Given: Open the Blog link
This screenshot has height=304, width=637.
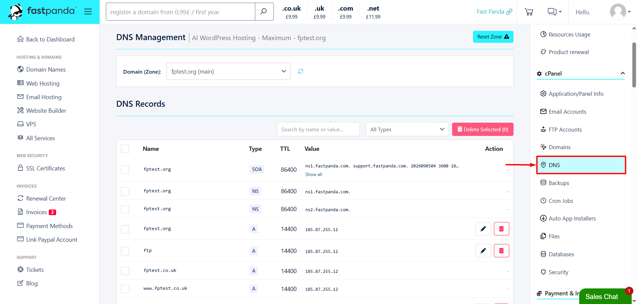Looking at the screenshot, I should [x=28, y=283].
